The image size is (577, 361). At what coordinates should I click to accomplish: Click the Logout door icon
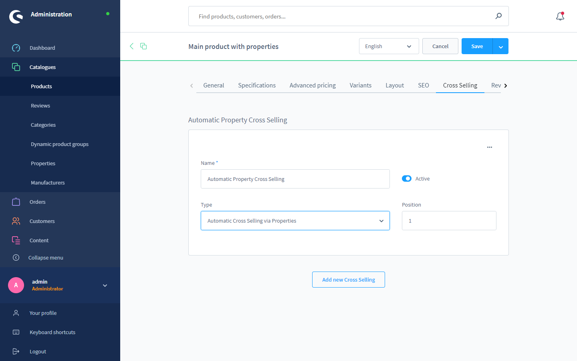click(x=16, y=351)
